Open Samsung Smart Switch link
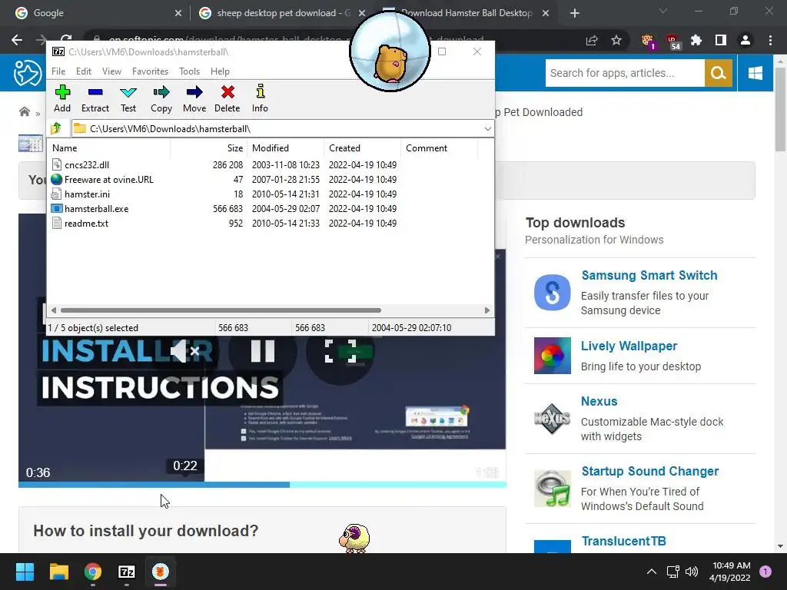Viewport: 787px width, 590px height. (x=649, y=276)
